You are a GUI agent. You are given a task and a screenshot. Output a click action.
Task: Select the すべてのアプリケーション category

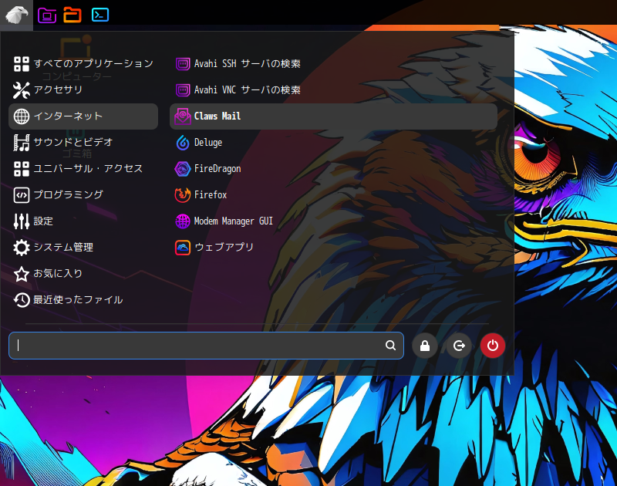83,64
